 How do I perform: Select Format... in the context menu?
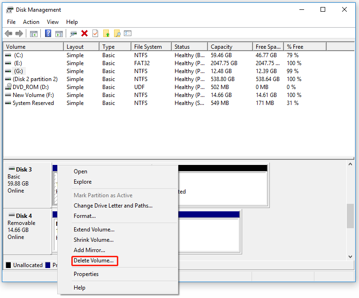pos(85,216)
